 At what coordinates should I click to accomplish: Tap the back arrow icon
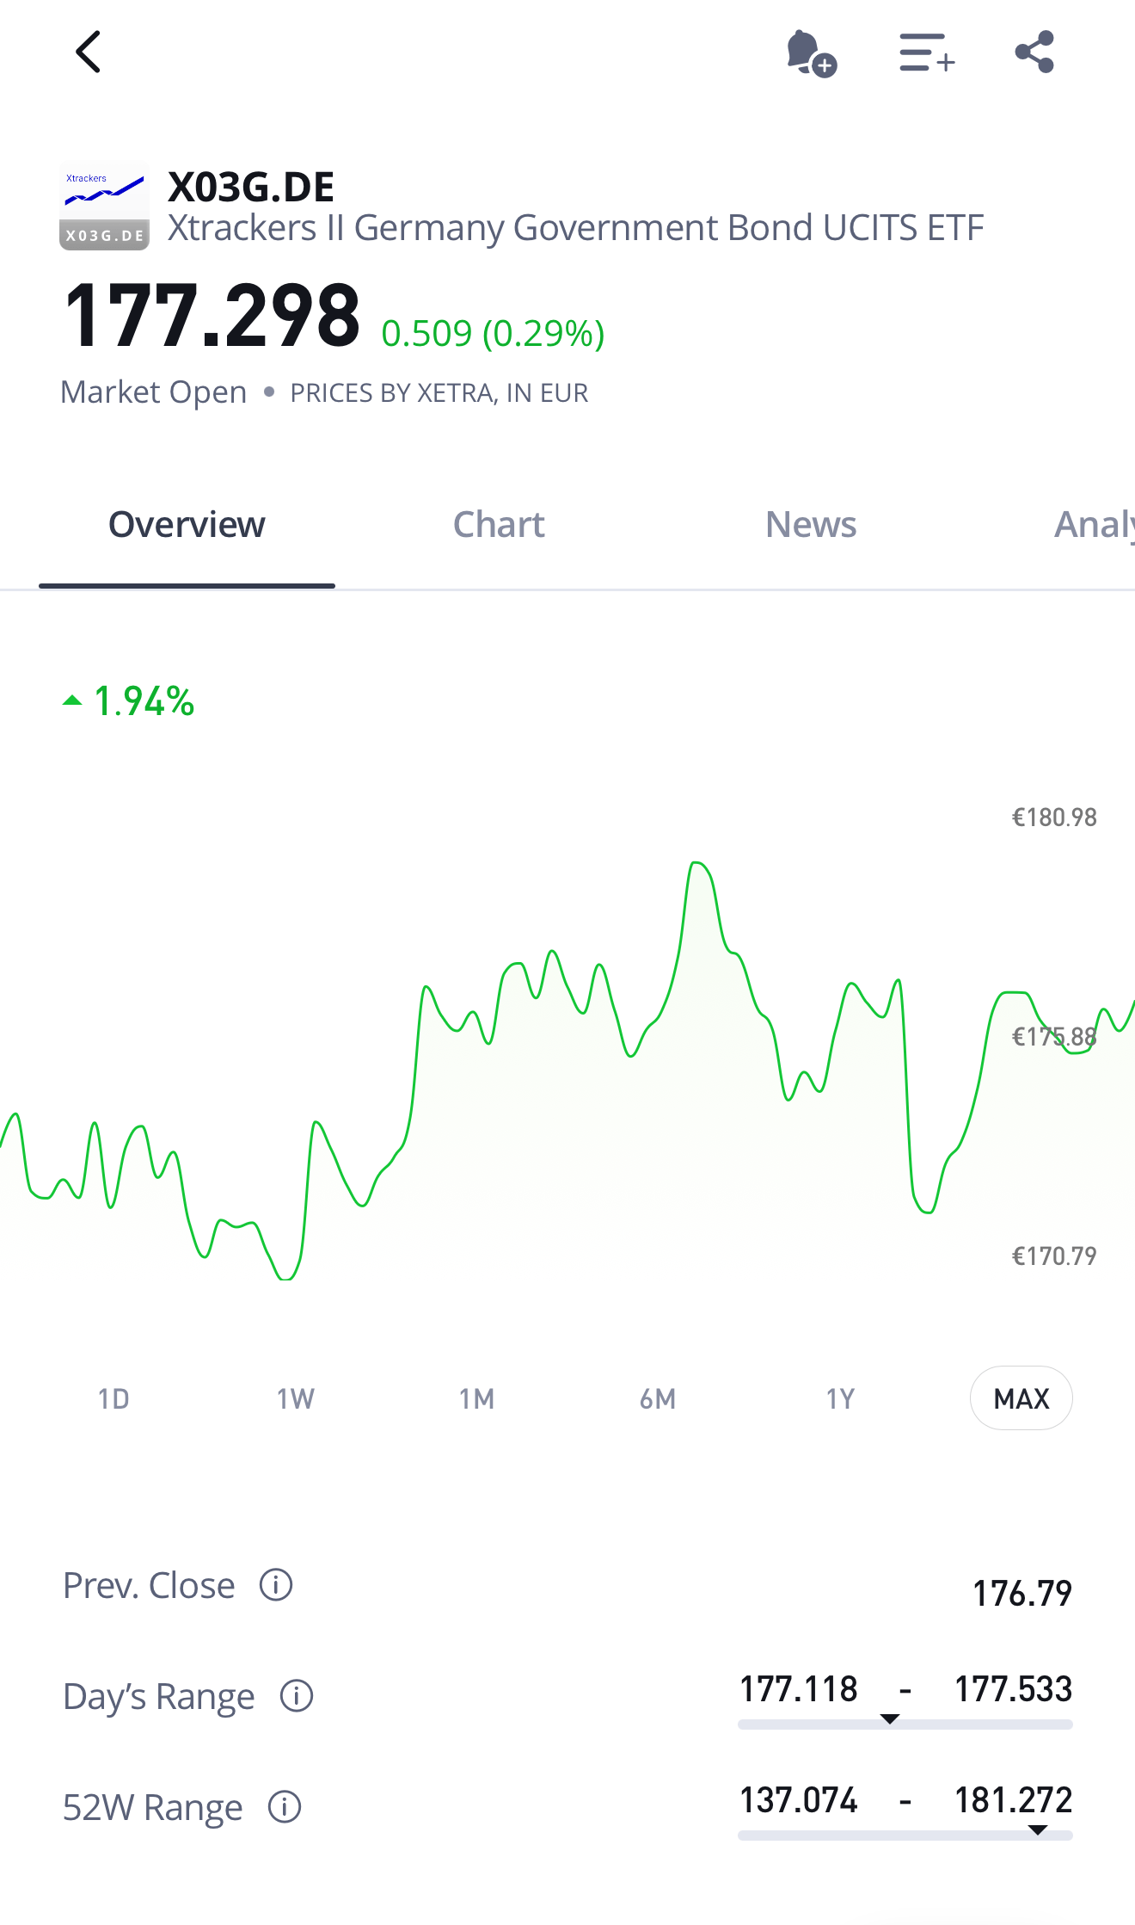89,52
